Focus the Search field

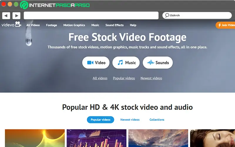[x=197, y=16]
